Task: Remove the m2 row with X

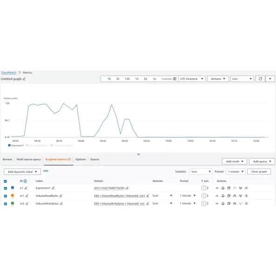Action: 246,203
